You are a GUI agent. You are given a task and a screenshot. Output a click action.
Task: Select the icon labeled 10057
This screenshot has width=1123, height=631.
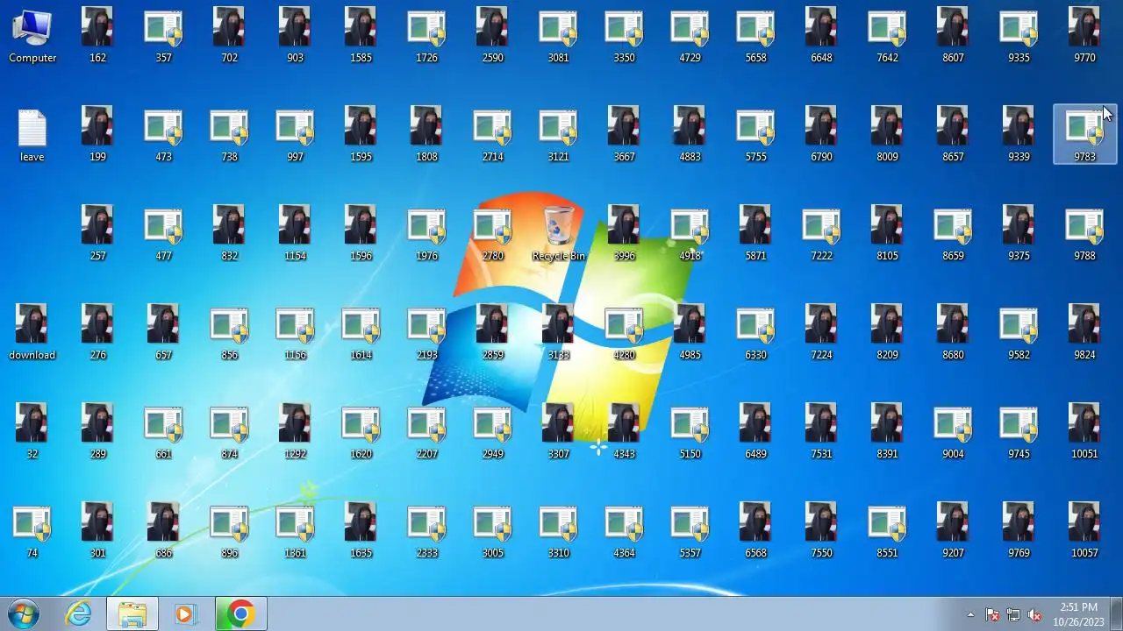pos(1084,531)
